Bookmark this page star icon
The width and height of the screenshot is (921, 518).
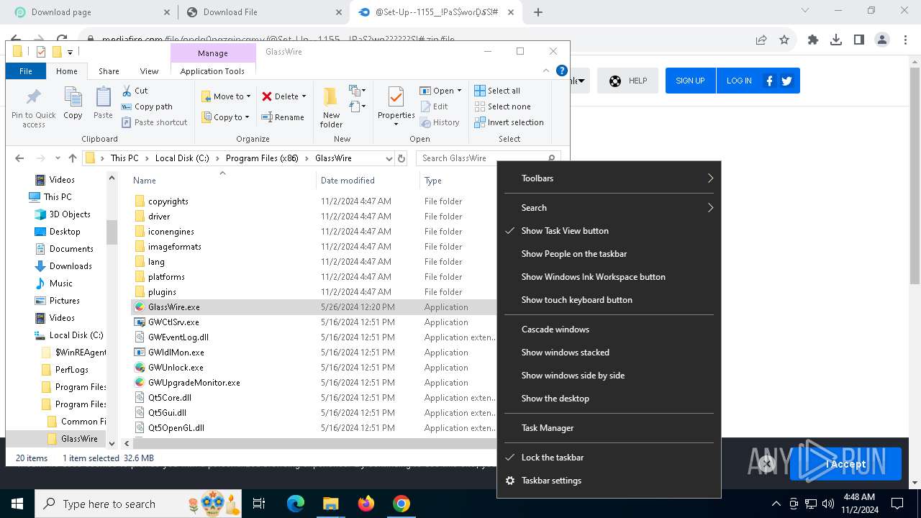coord(784,40)
